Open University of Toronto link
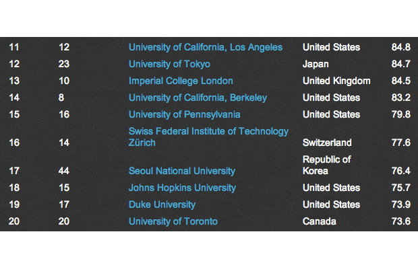Image resolution: width=418 pixels, height=269 pixels. [x=173, y=221]
